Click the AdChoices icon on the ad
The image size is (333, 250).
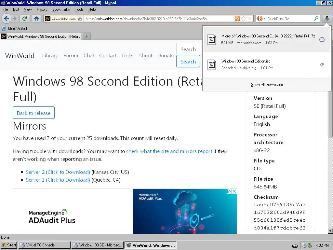coord(229,191)
